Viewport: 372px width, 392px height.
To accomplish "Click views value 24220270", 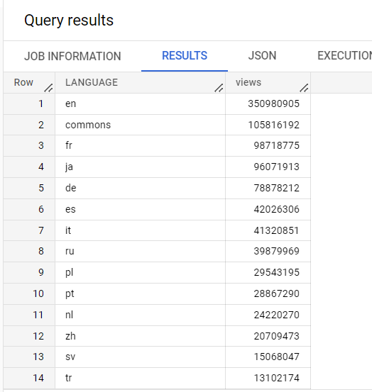I will pyautogui.click(x=277, y=315).
